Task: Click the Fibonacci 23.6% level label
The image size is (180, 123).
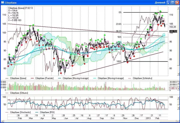Action: point(119,24)
